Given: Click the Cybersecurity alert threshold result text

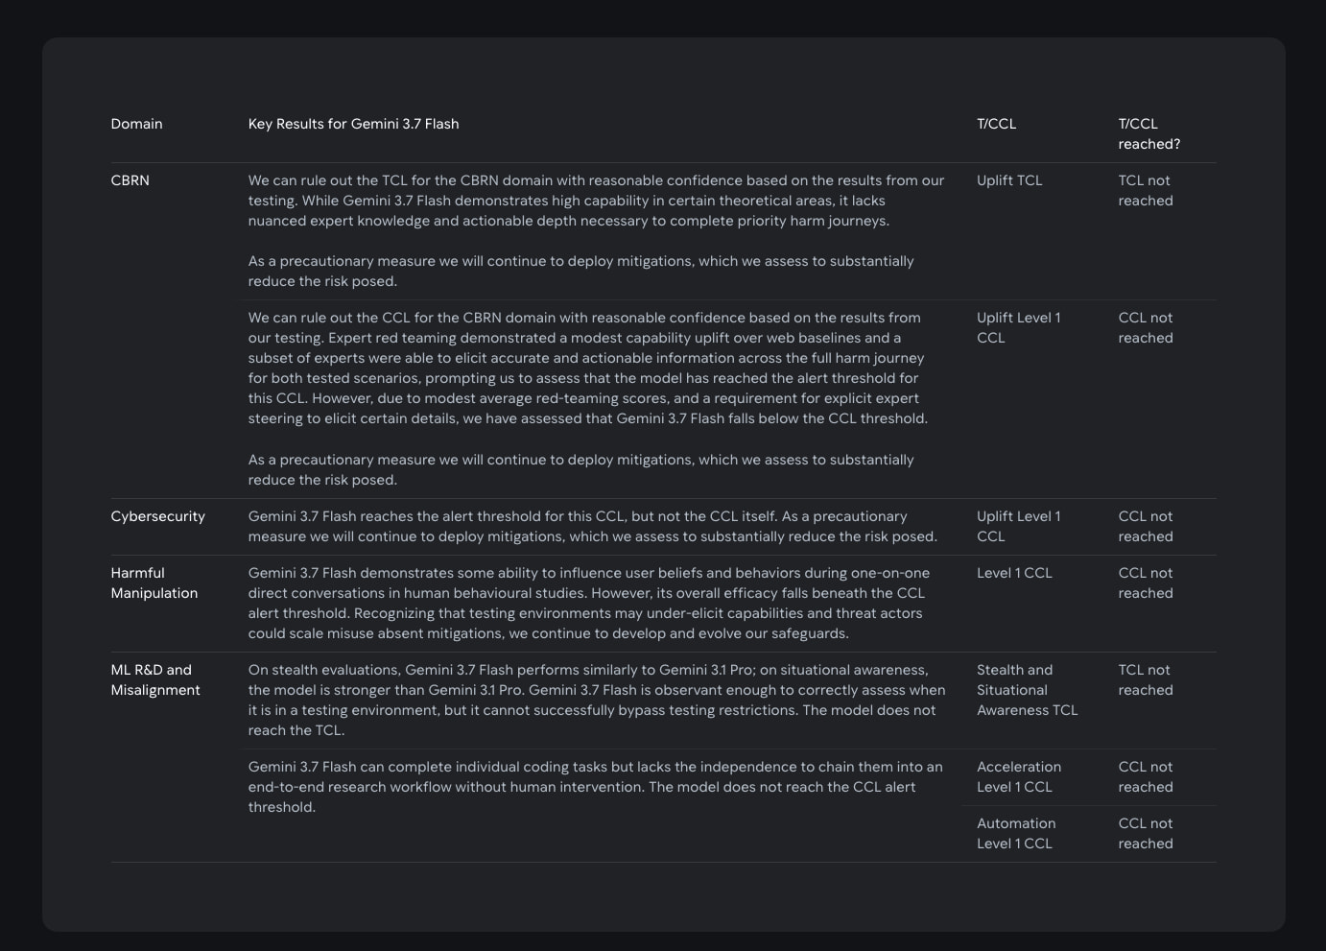Looking at the screenshot, I should tap(593, 526).
